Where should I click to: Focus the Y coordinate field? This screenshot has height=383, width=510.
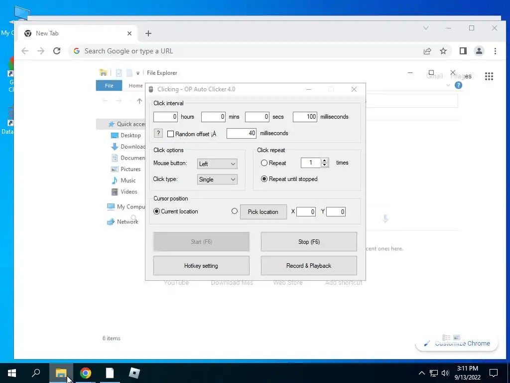(336, 211)
